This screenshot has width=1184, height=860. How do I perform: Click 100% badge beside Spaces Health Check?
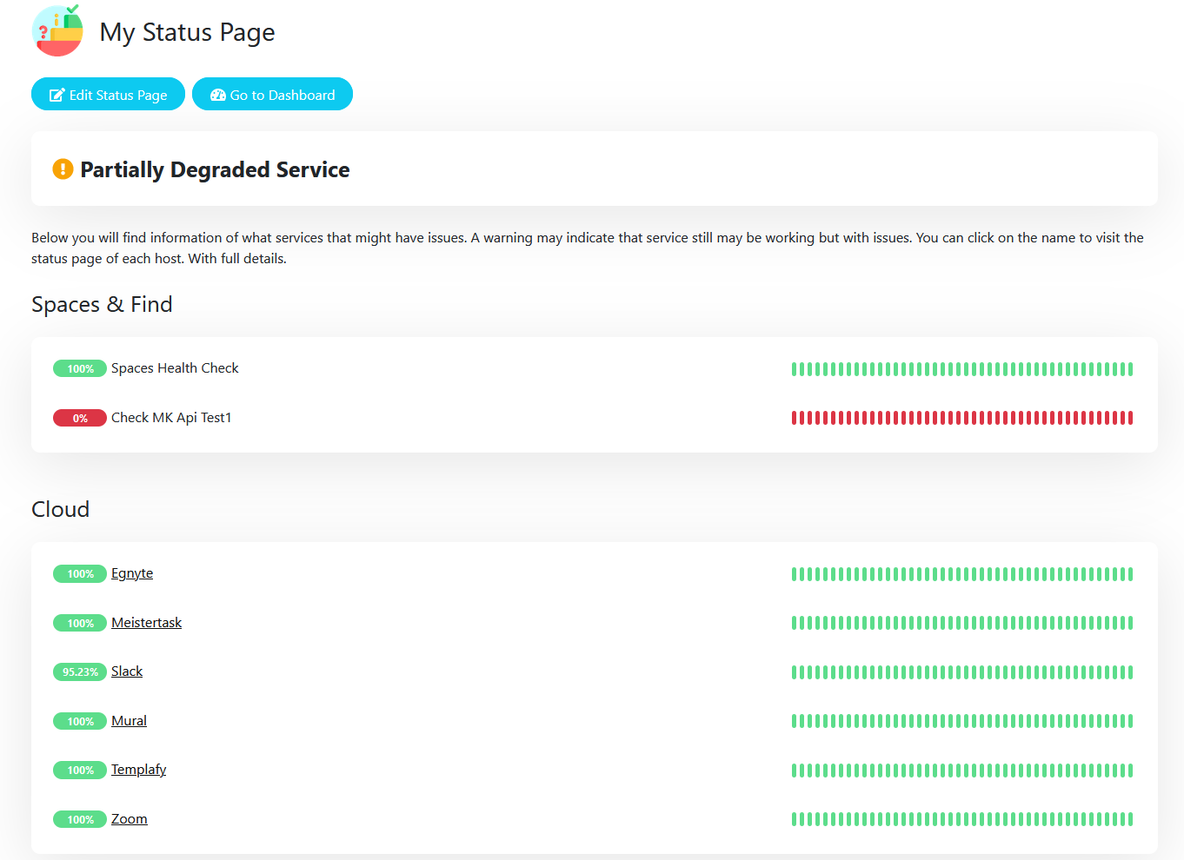tap(80, 368)
